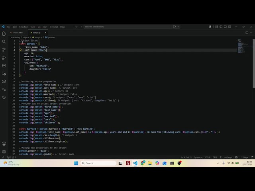This screenshot has width=255, height=191.
Task: Click the Copilot chat icon in title bar
Action: coord(175,27)
